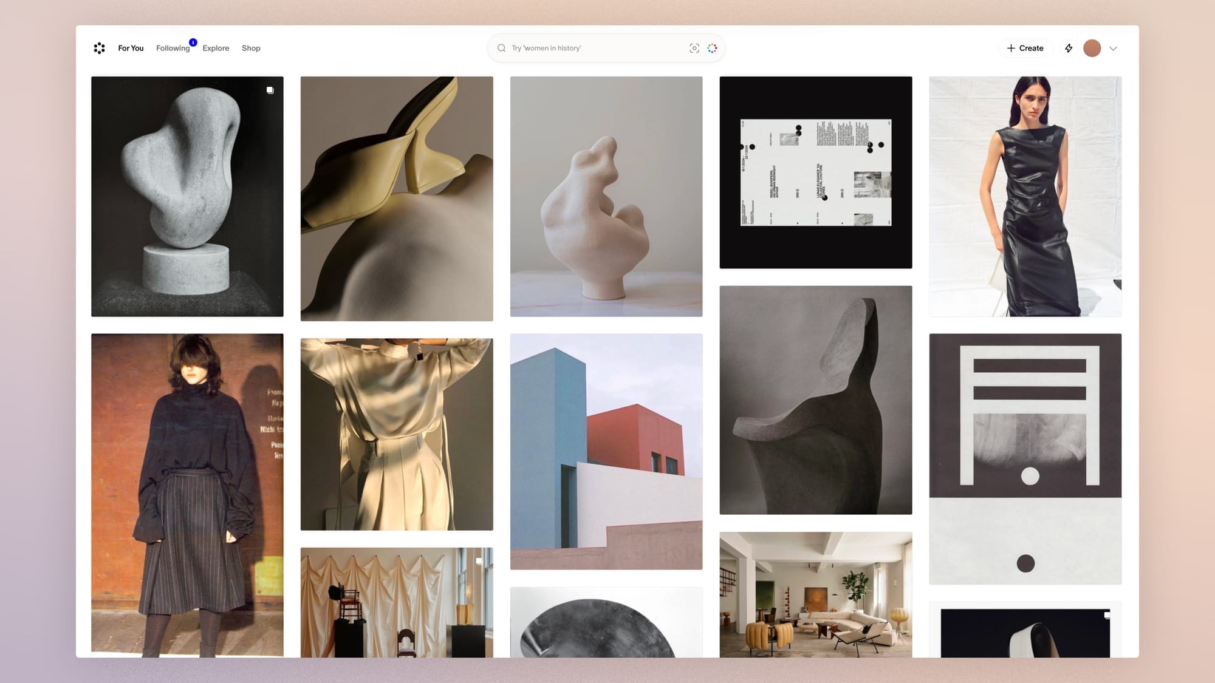
Task: Click the search field 'Try women in history'
Action: tap(606, 48)
